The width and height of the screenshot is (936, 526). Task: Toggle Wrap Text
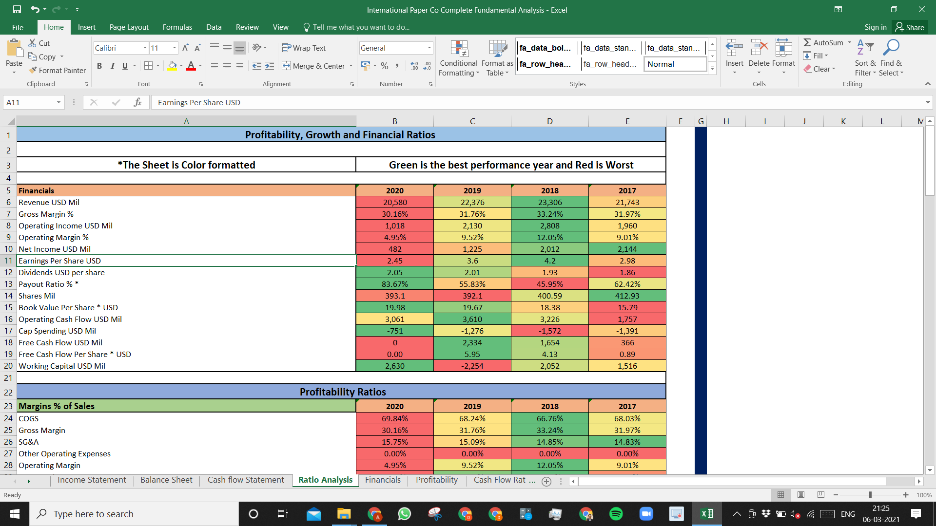[x=304, y=48]
